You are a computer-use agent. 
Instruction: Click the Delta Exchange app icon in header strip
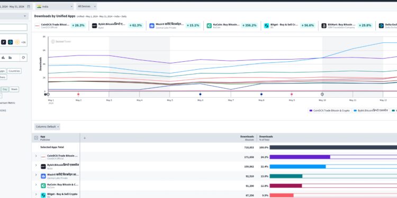click(381, 25)
